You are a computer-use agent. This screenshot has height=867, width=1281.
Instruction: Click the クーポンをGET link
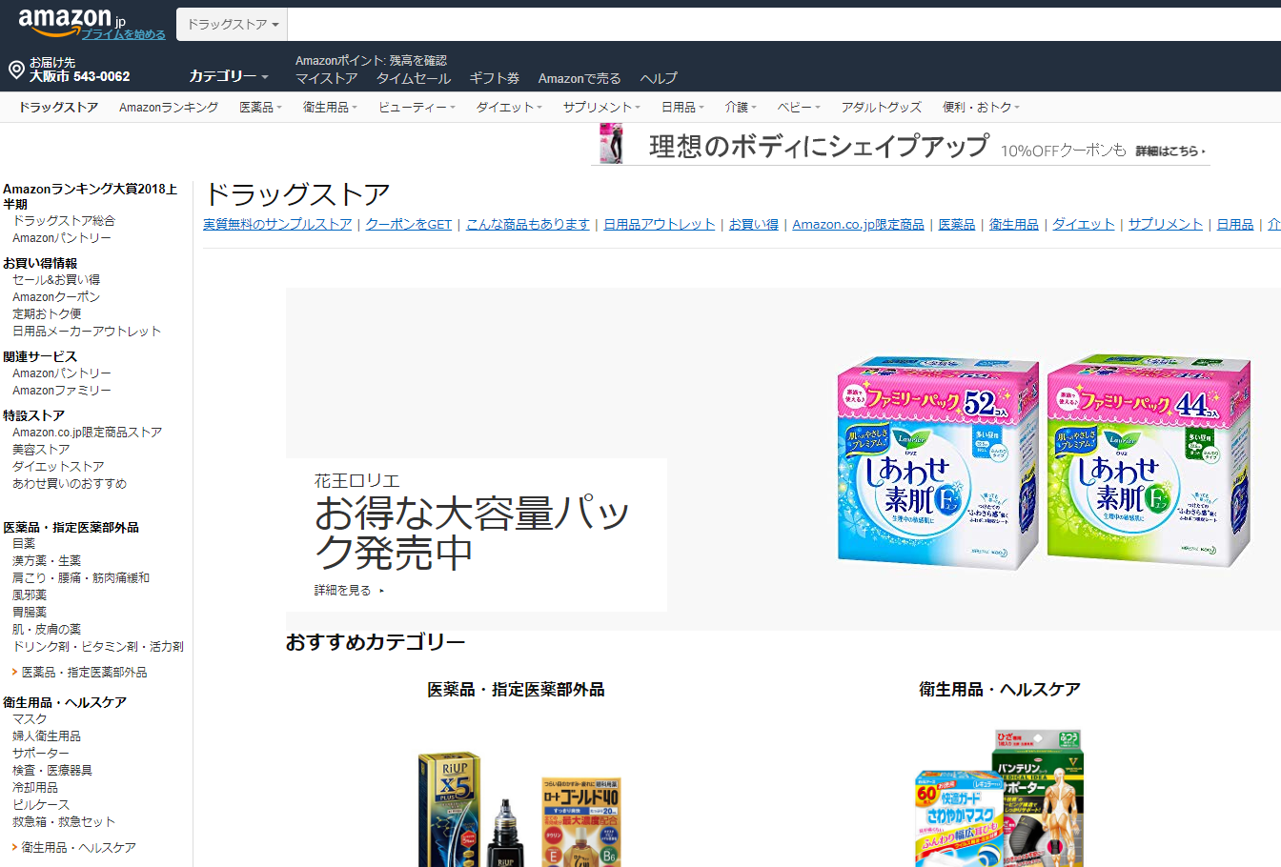[x=408, y=224]
